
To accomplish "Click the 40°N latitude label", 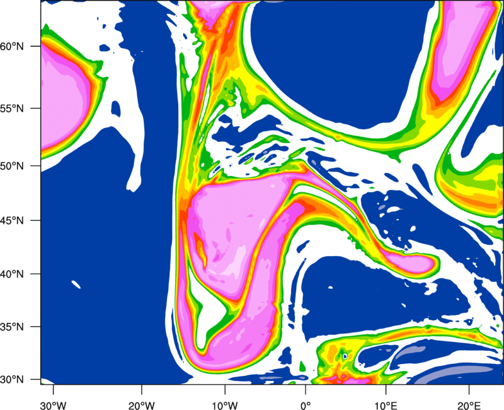I will pyautogui.click(x=12, y=274).
